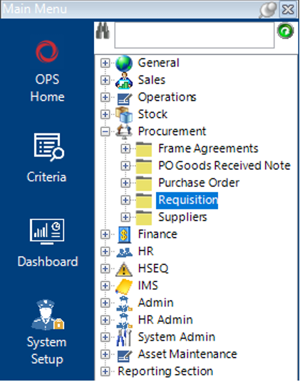Select the Sales tree label
Screen dimensions: 300x382
pos(152,80)
